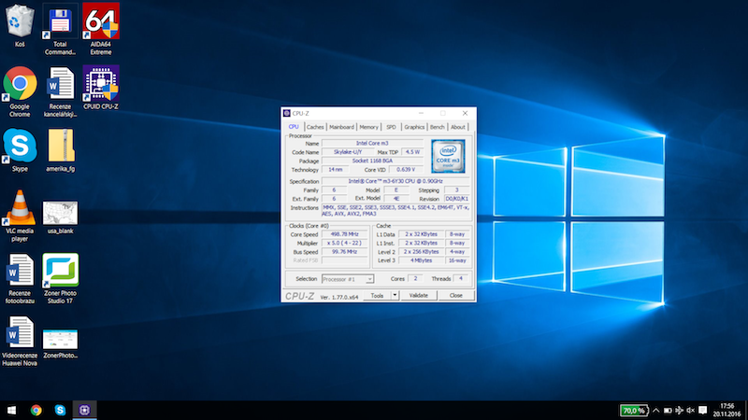Click Level 3 cache value '4 MBytes'
This screenshot has height=420, width=748.
[x=422, y=260]
